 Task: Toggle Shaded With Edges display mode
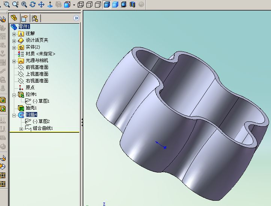[107, 5]
